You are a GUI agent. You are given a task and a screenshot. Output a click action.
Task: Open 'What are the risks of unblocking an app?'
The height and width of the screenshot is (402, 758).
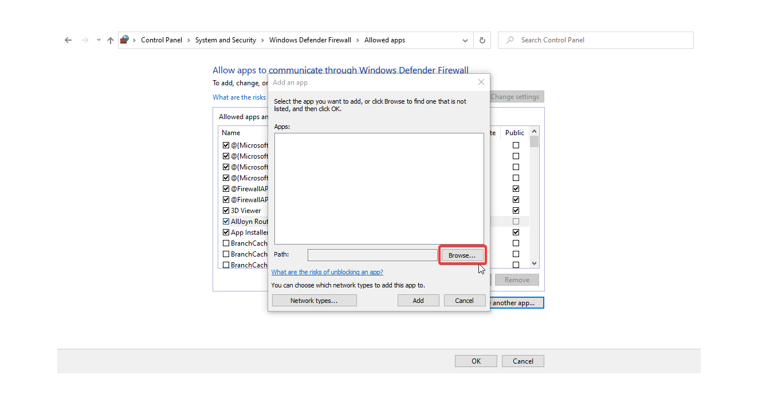tap(327, 272)
